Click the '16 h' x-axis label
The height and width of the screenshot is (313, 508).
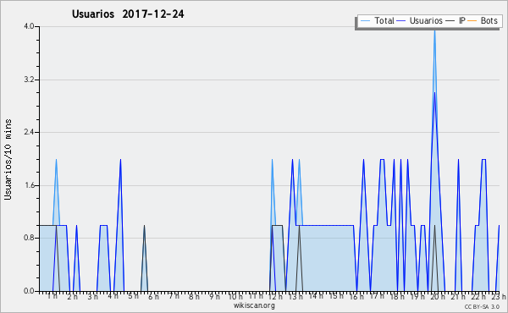(x=356, y=296)
